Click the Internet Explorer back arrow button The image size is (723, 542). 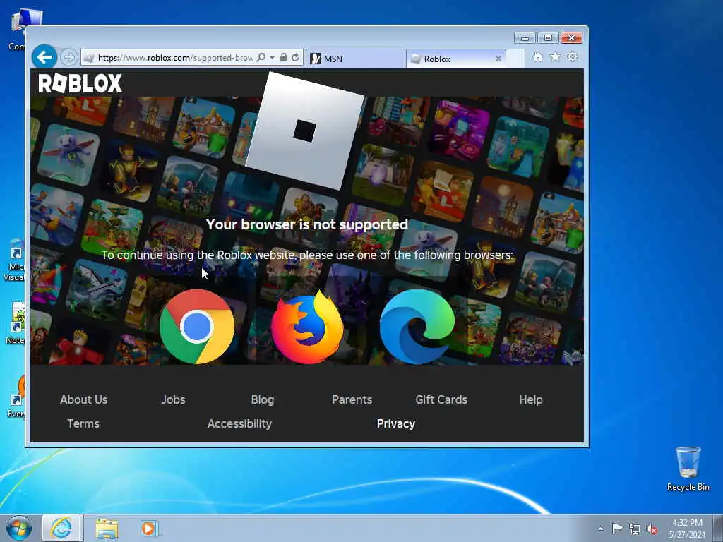click(44, 57)
